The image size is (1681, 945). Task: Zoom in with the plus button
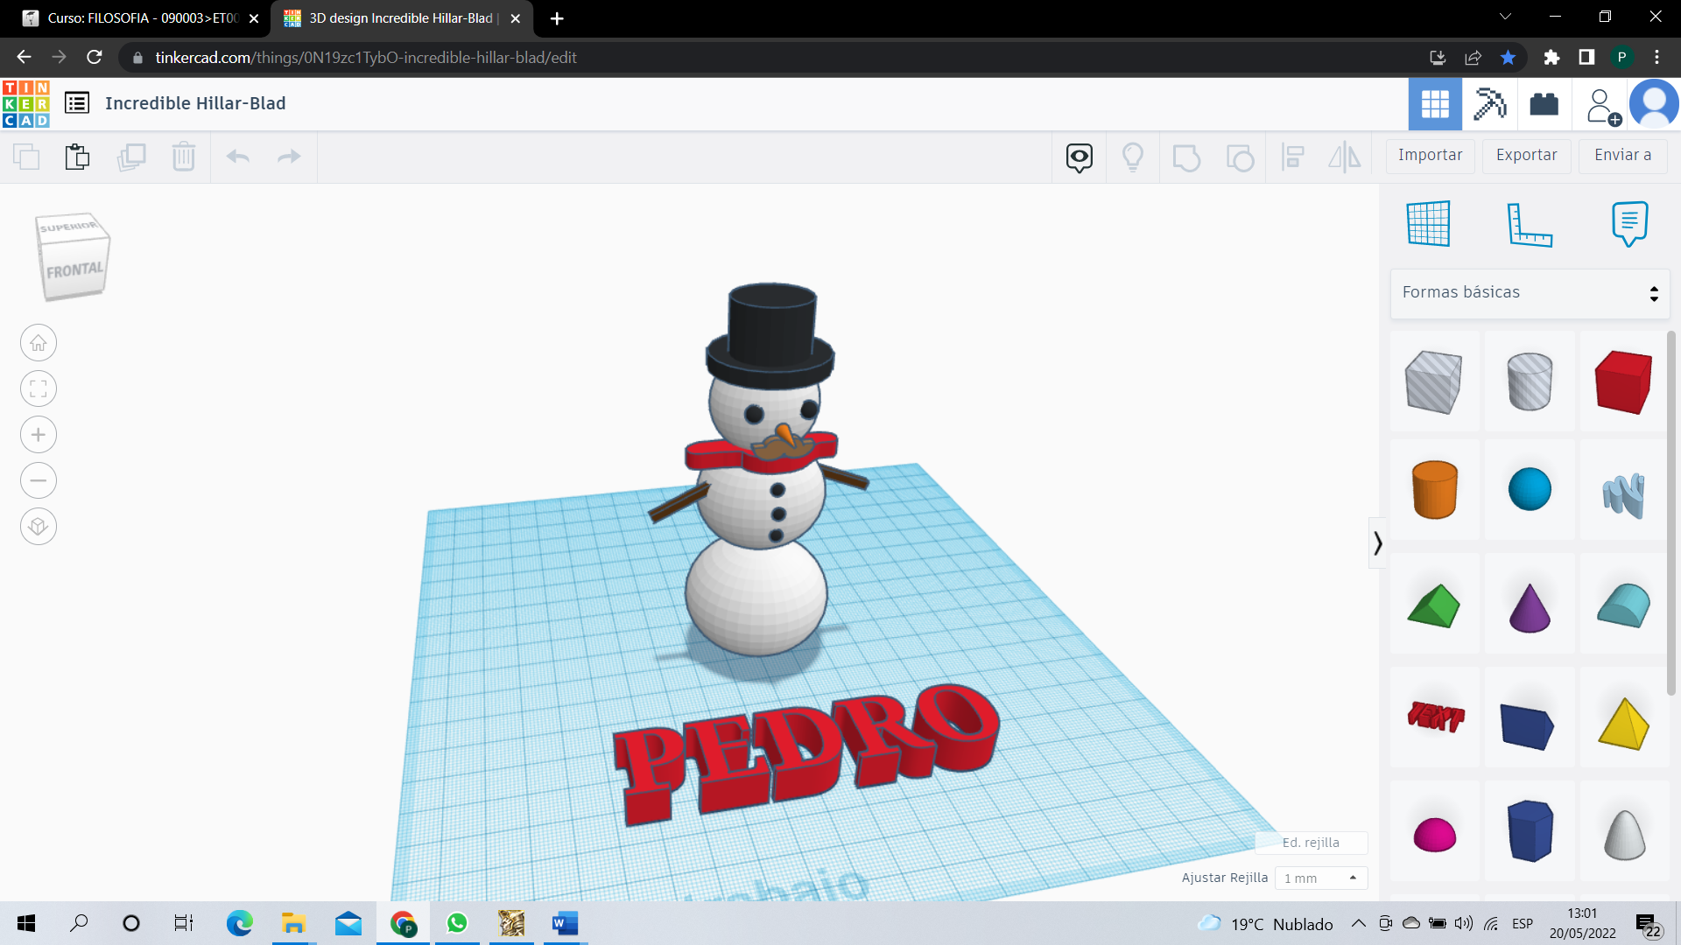(x=39, y=435)
